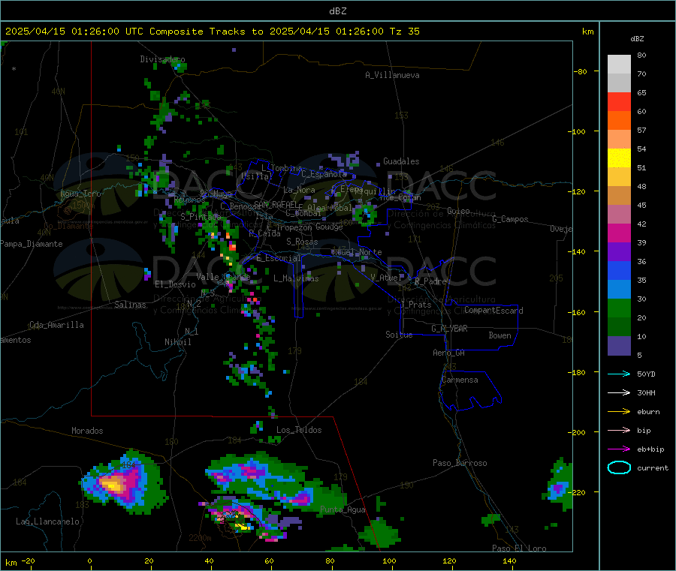Click the Pampa_Diamante map label

click(x=31, y=244)
